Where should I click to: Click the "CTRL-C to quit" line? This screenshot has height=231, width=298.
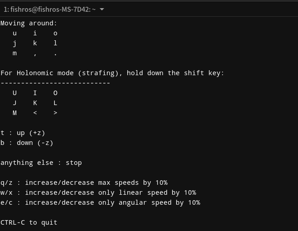(29, 222)
